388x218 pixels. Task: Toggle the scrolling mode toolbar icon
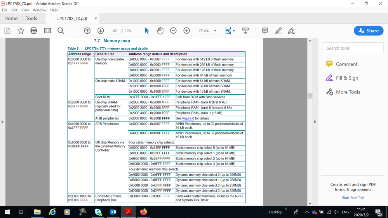tap(245, 31)
